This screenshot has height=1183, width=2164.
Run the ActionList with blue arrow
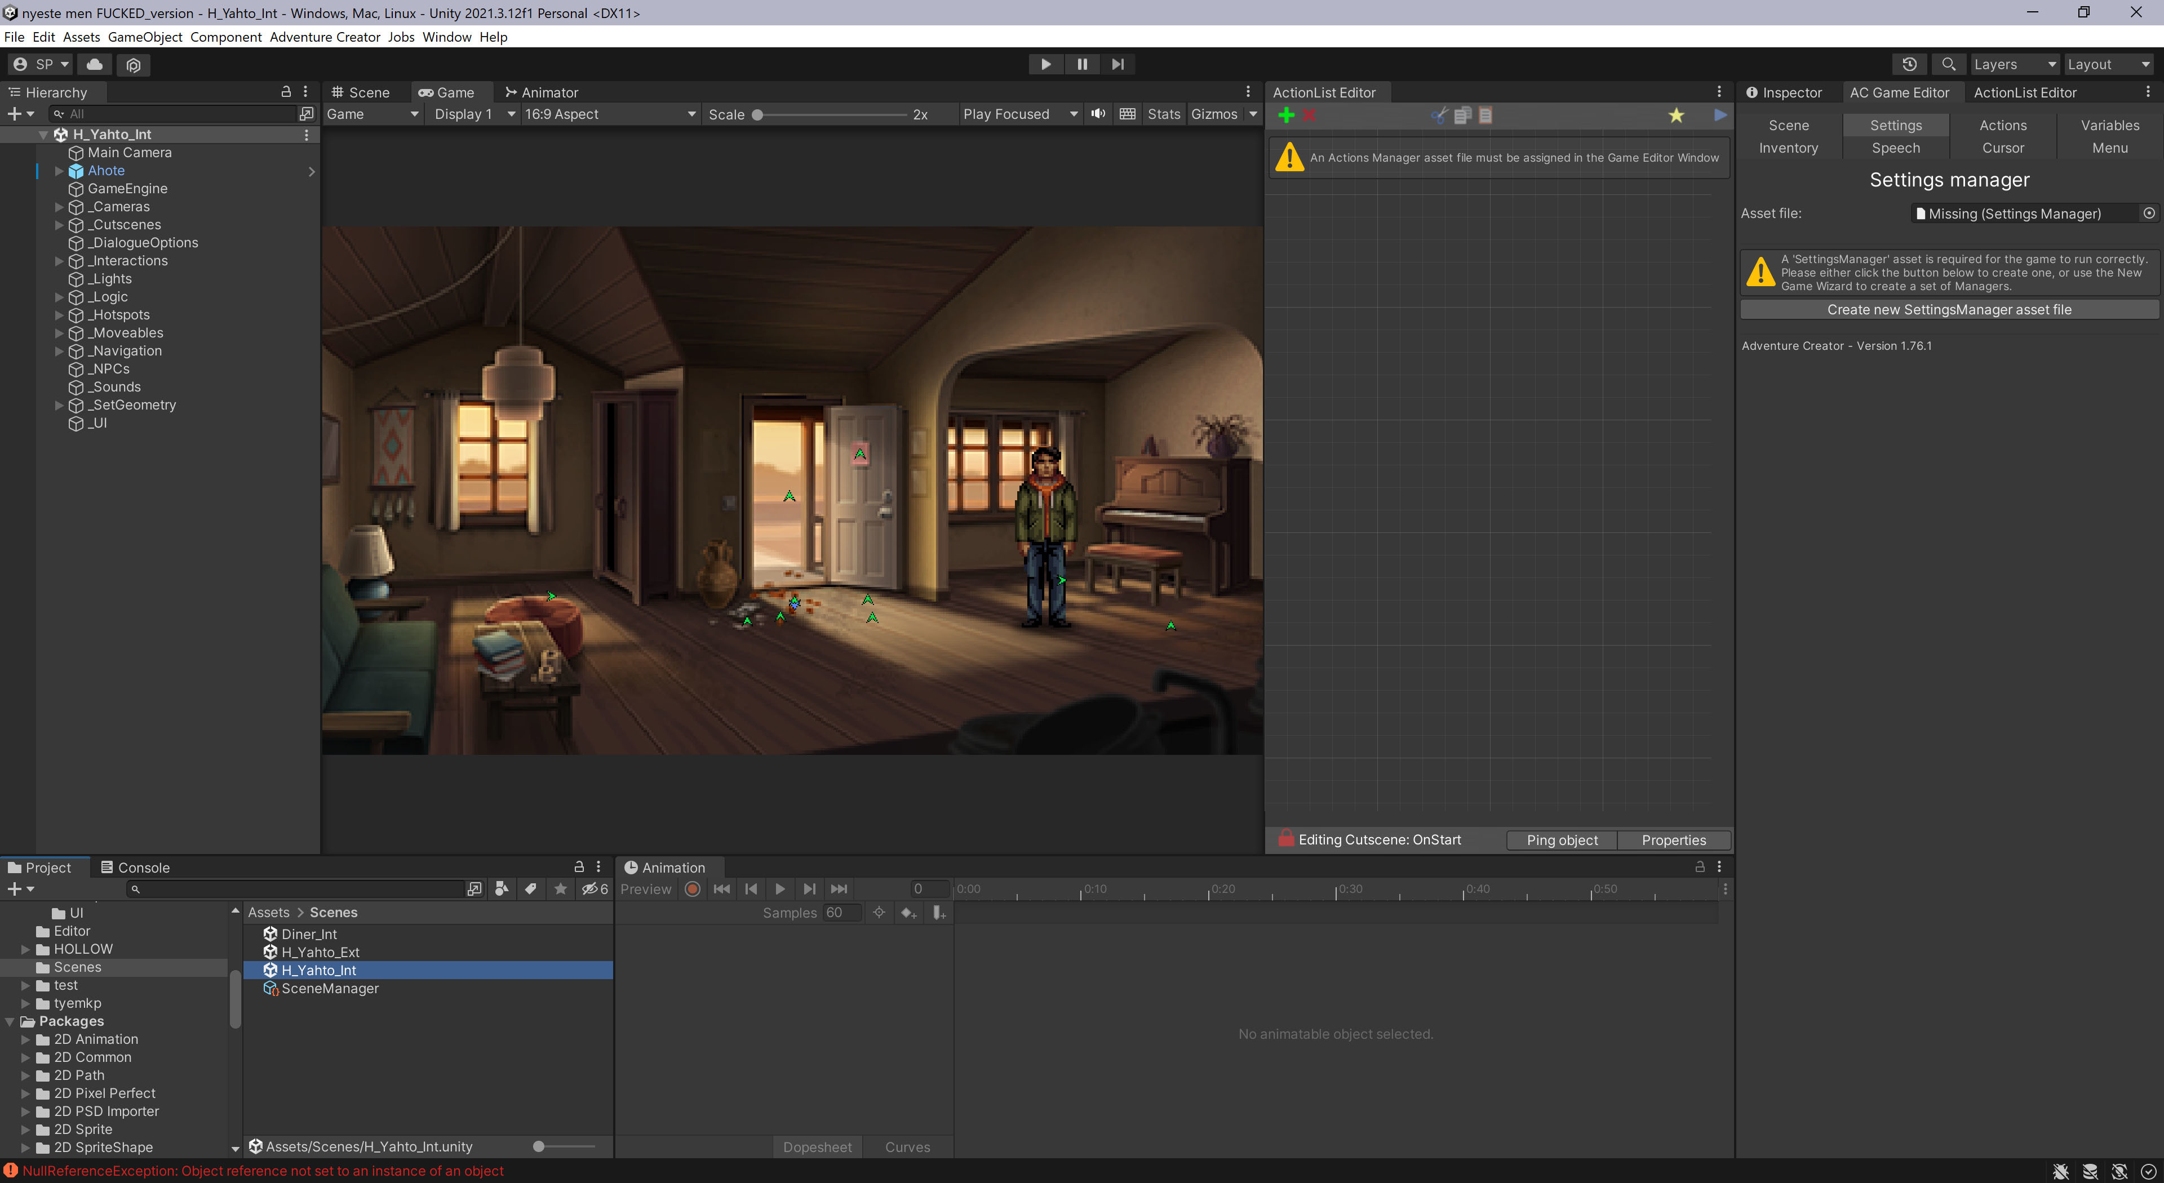(x=1719, y=115)
